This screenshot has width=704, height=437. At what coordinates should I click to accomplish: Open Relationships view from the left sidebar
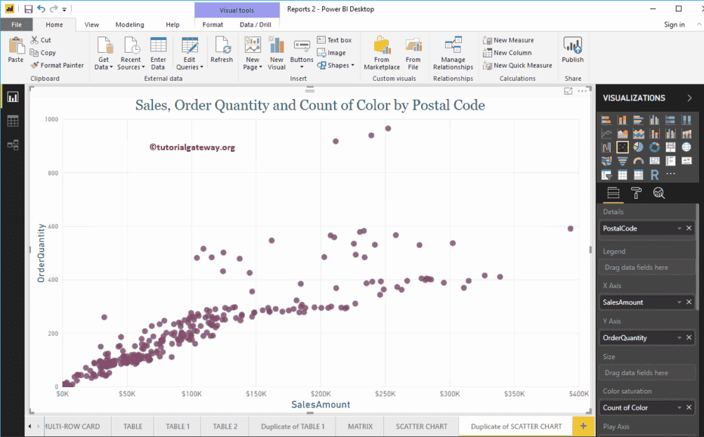13,145
